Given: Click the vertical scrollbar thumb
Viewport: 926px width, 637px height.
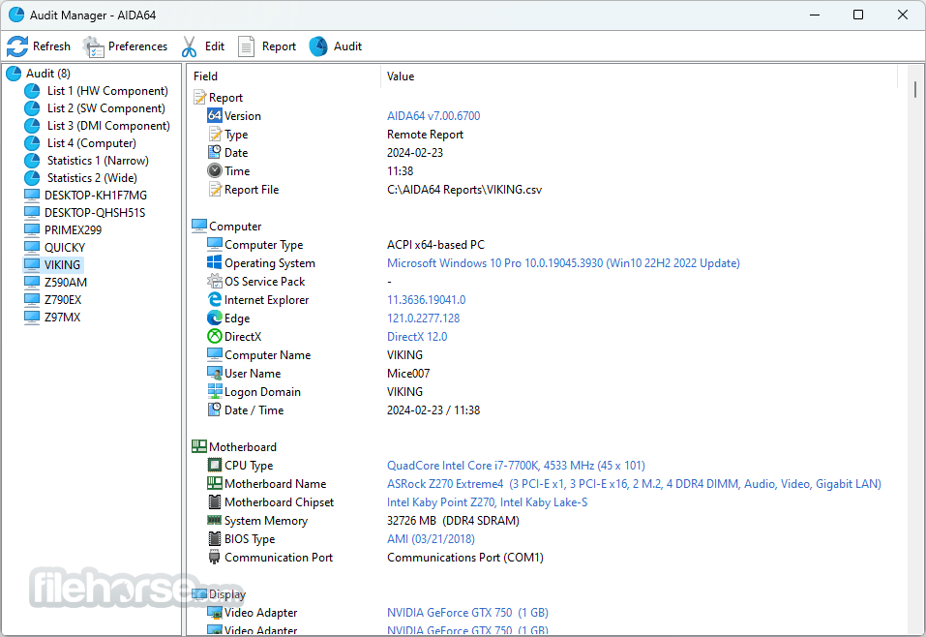Looking at the screenshot, I should coord(915,89).
